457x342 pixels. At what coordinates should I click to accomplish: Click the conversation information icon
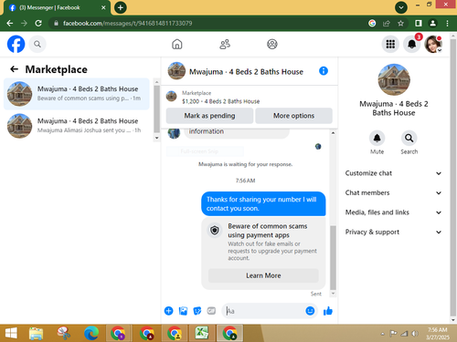[324, 71]
